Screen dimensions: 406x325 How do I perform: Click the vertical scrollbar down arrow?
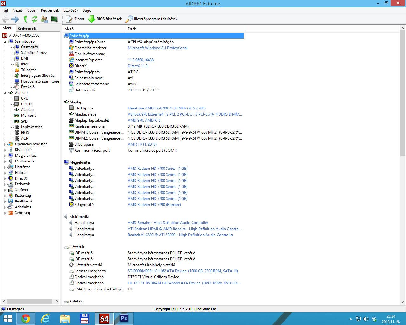pos(403,302)
